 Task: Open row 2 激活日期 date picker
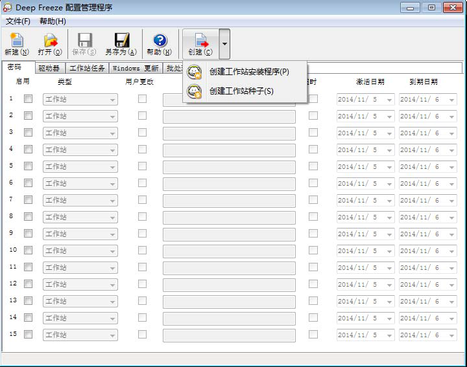click(366, 117)
